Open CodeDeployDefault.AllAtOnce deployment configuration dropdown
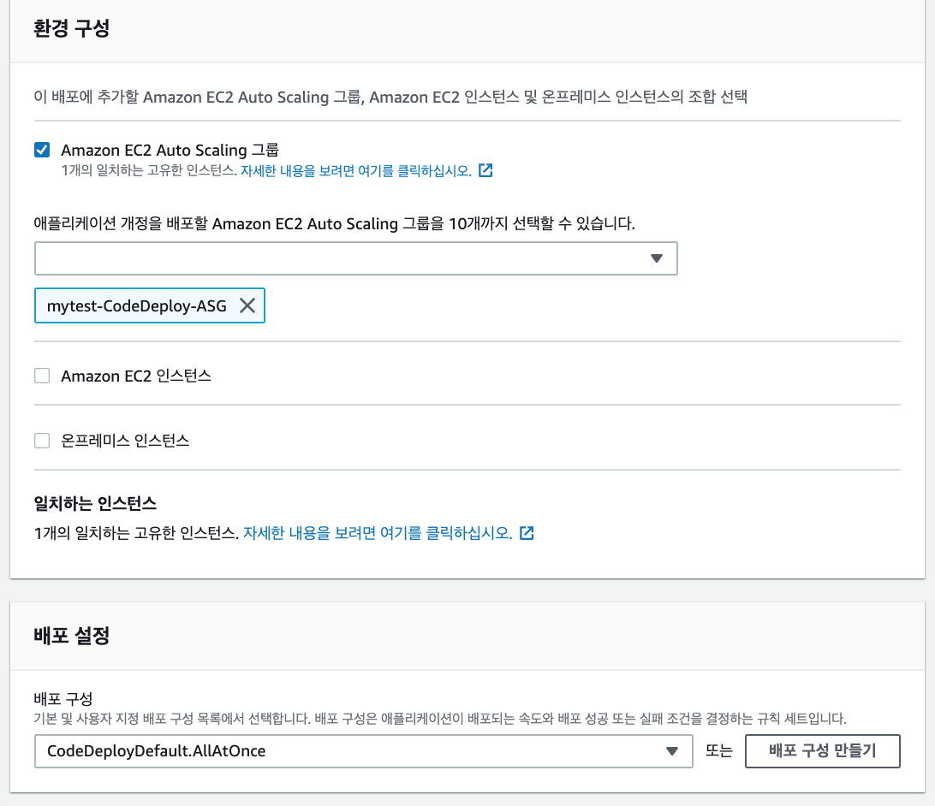The image size is (935, 806). 364,751
